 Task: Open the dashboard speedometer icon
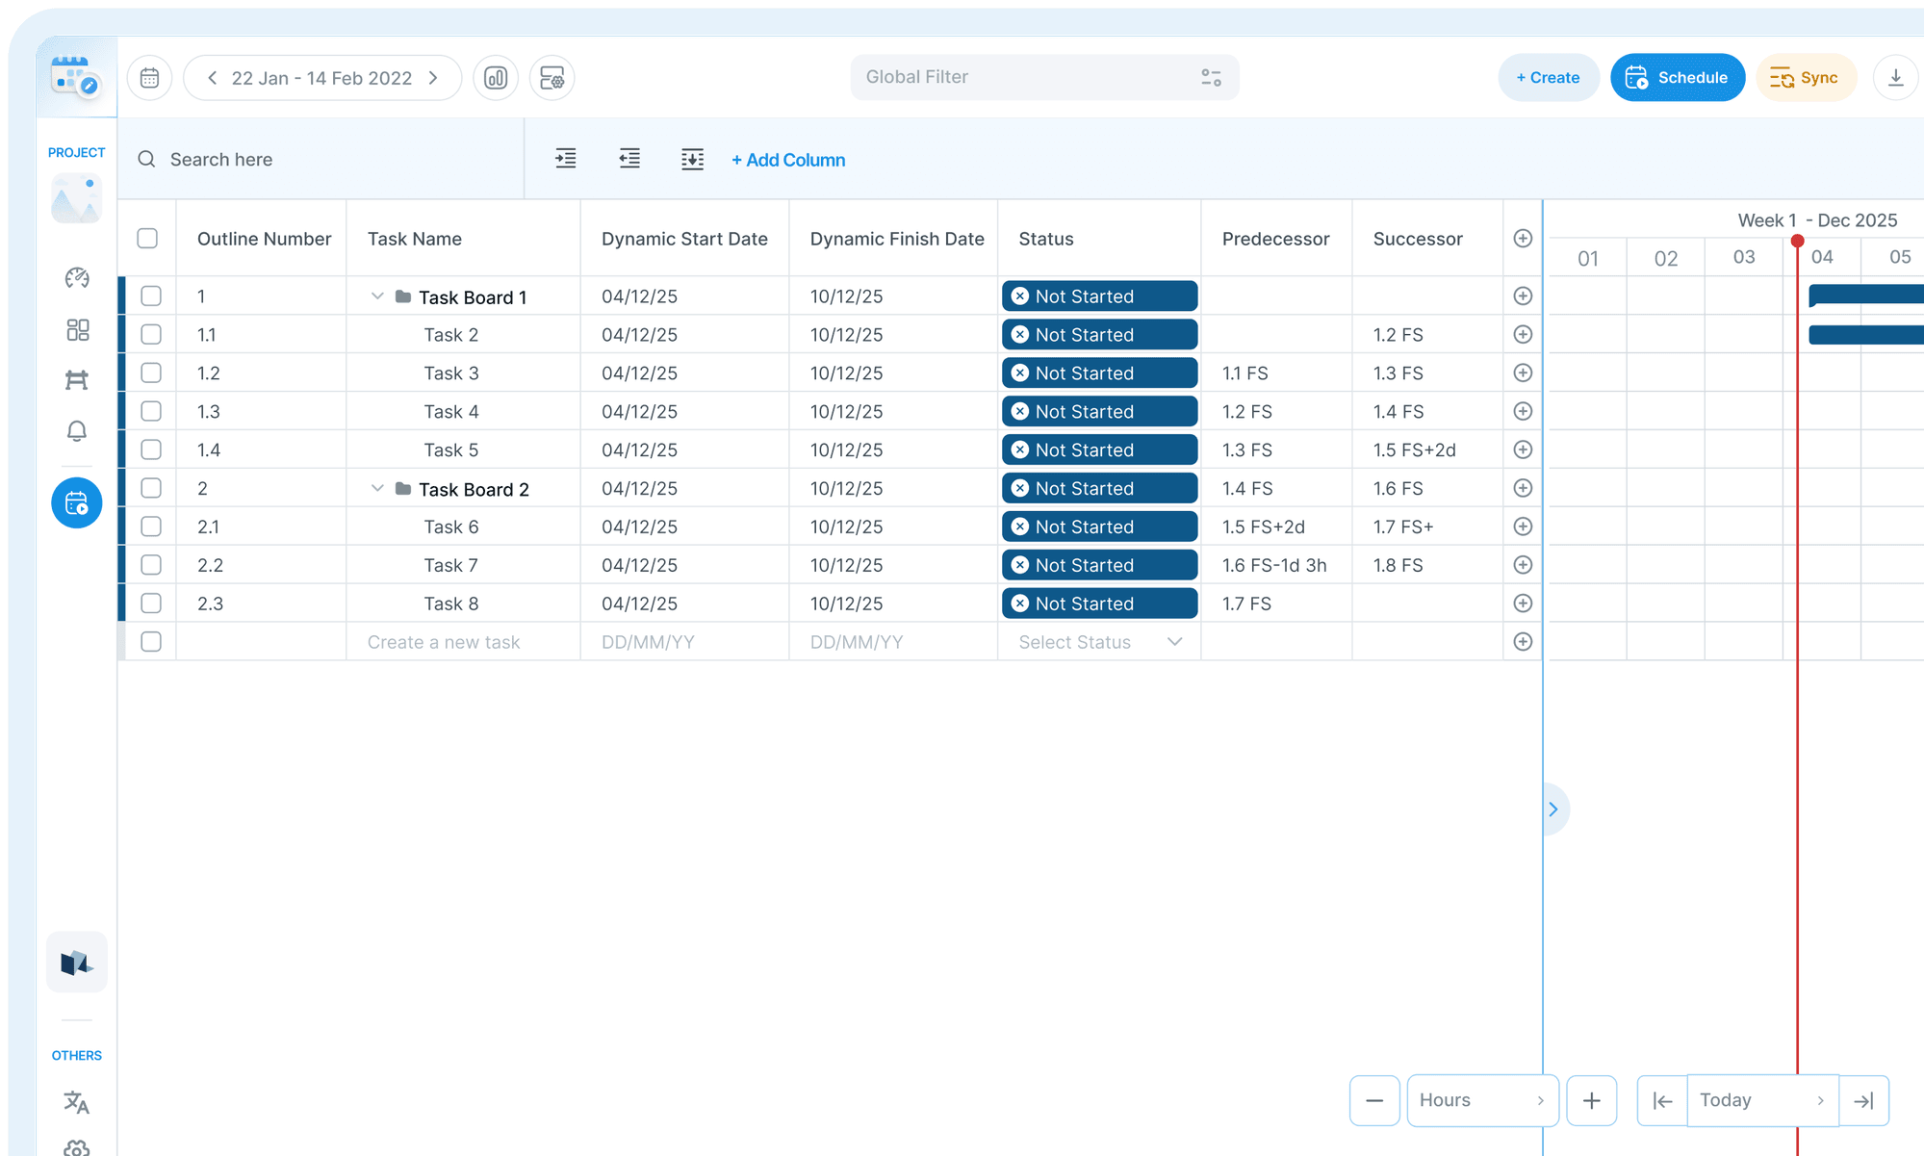coord(77,278)
